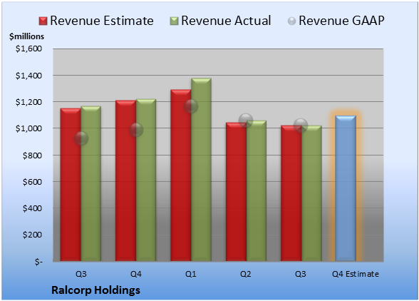
Task: Click the '$millions' axis unit label
Action: [26, 36]
